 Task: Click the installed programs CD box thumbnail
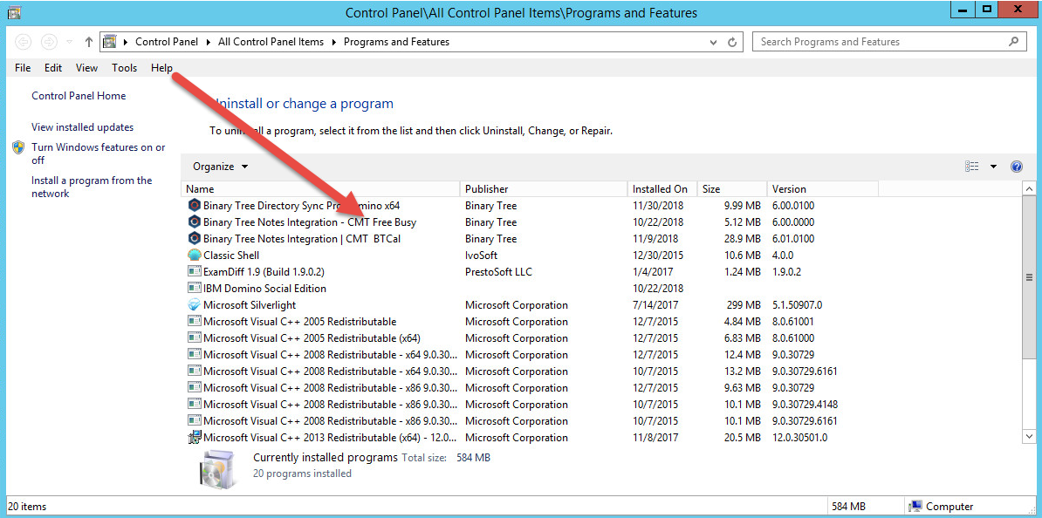[x=216, y=467]
